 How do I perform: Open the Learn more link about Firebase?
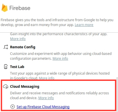(84, 25)
